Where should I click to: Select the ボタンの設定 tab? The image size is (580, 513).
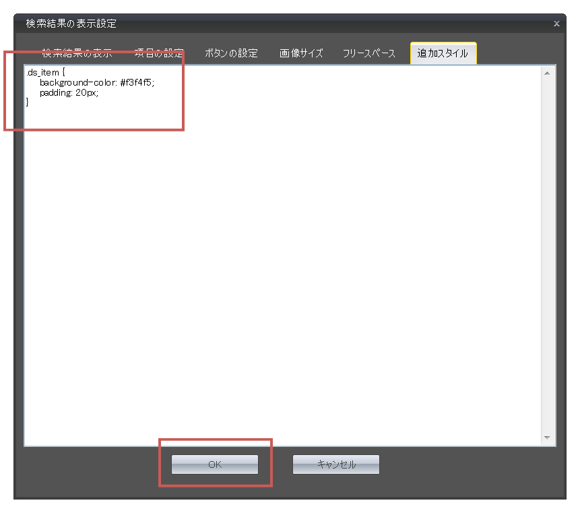pyautogui.click(x=231, y=53)
